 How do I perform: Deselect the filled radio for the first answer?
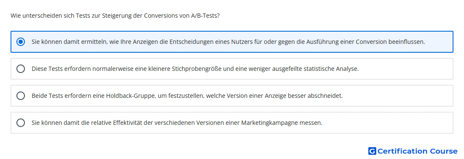click(21, 42)
